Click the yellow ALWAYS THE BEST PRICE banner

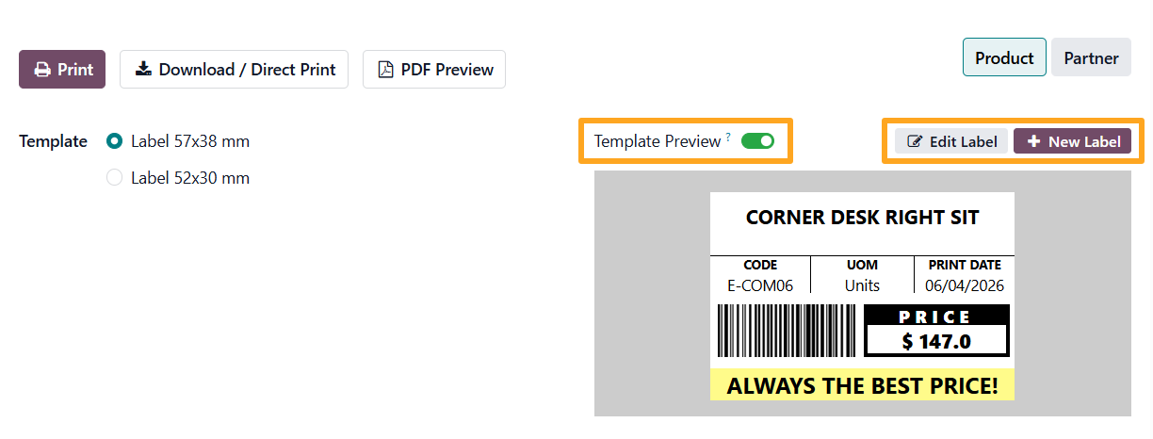pyautogui.click(x=862, y=385)
